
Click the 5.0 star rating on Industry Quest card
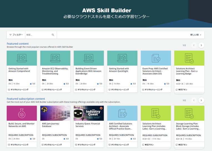tap(100, 139)
